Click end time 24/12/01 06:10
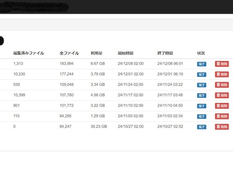This screenshot has width=233, height=192. click(x=170, y=74)
